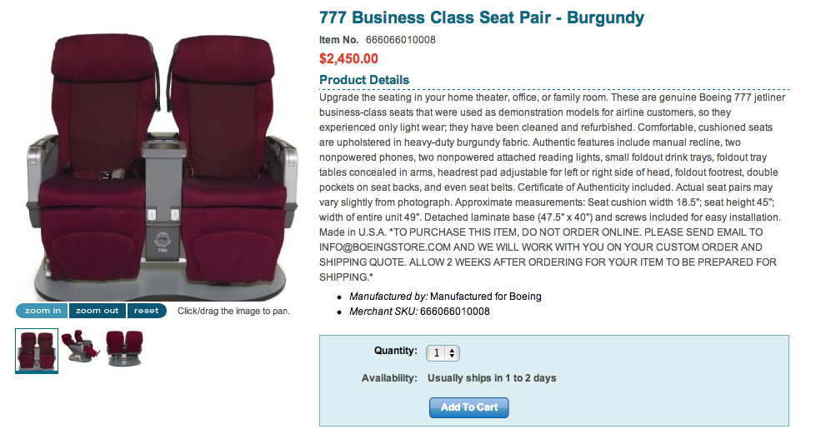
Task: Click the Usually ships in 1 to 2 days text
Action: tap(492, 378)
